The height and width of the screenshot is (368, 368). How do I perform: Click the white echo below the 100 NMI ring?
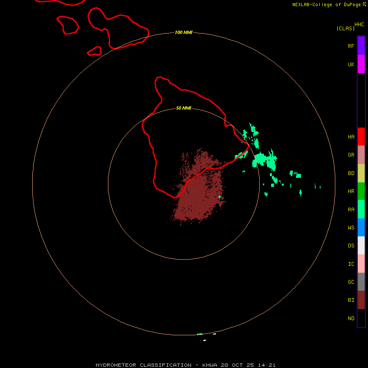(205, 340)
